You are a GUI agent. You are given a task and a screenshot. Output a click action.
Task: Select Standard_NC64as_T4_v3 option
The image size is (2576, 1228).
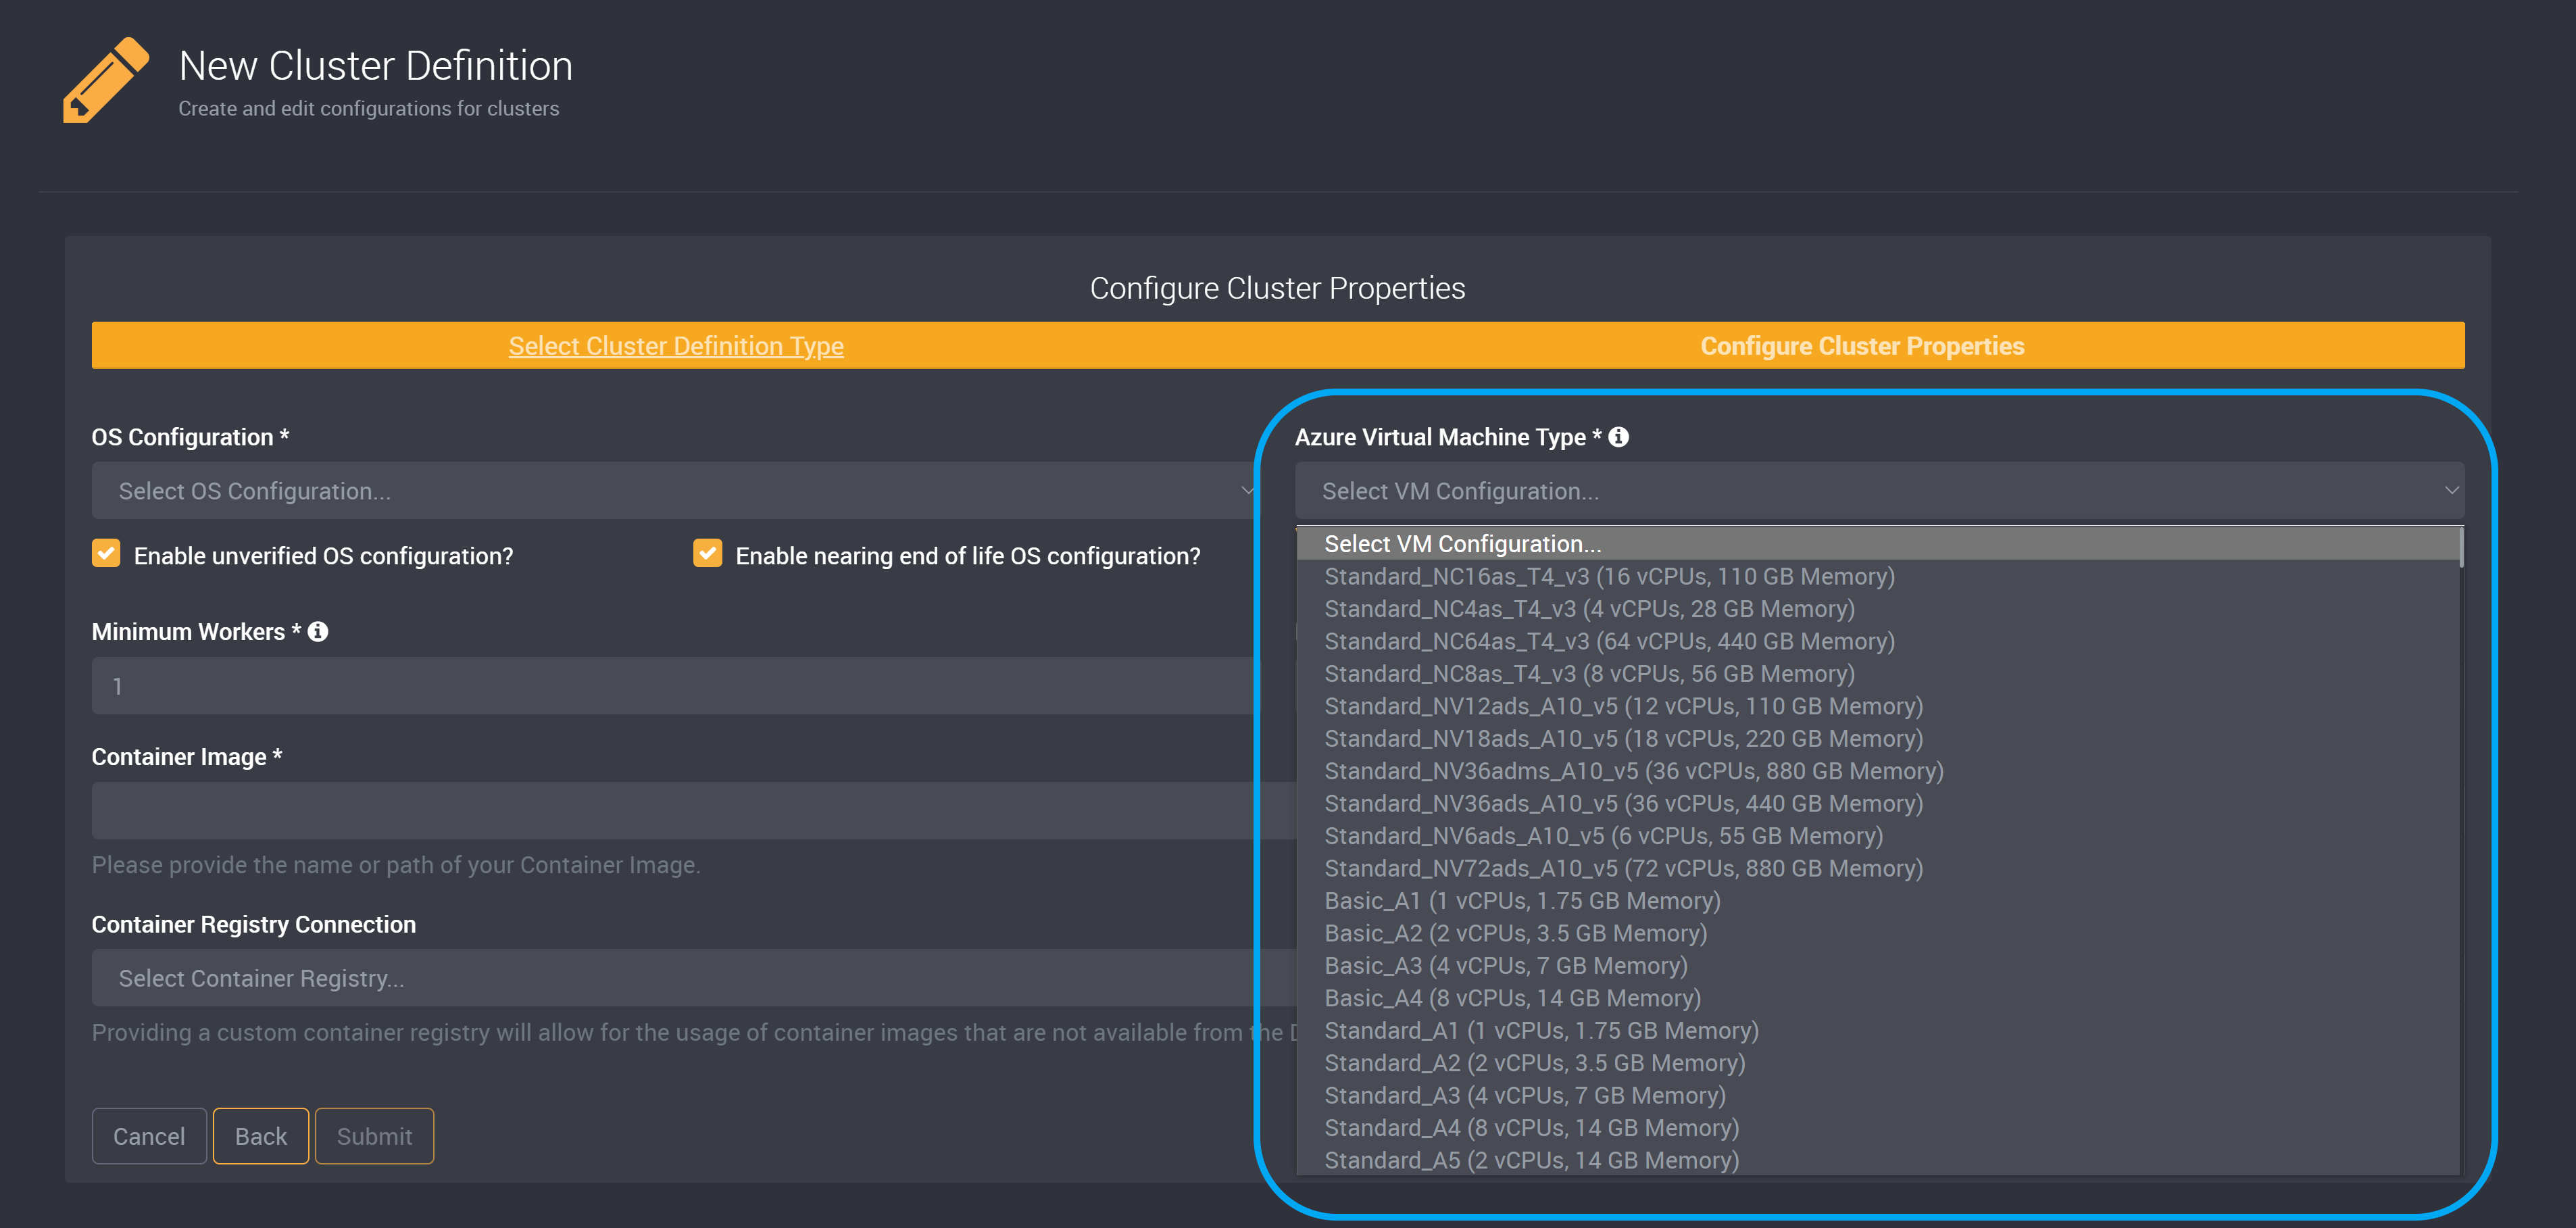1877,641
